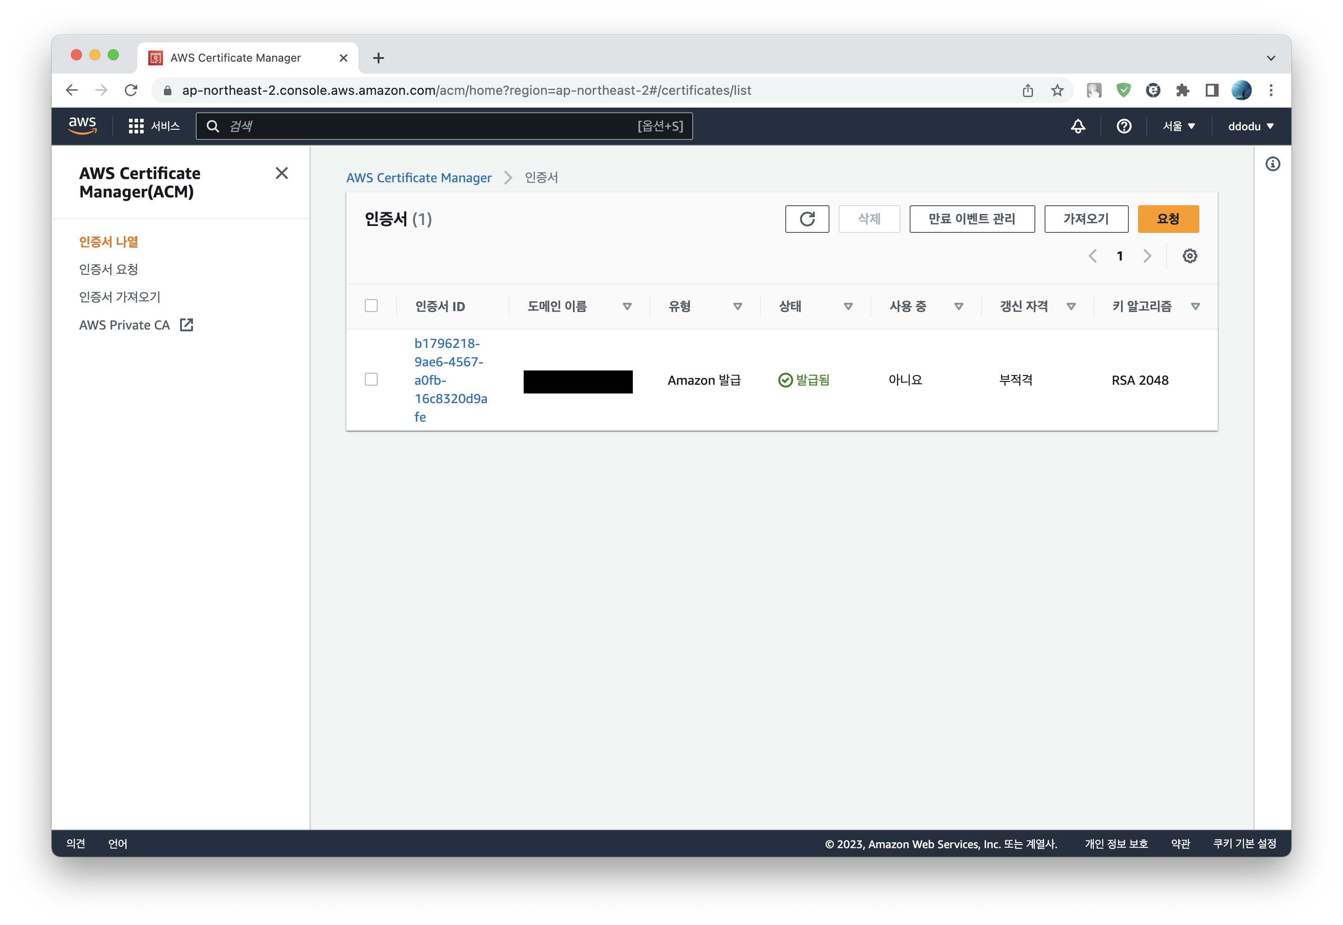Go back in browser history

click(71, 90)
